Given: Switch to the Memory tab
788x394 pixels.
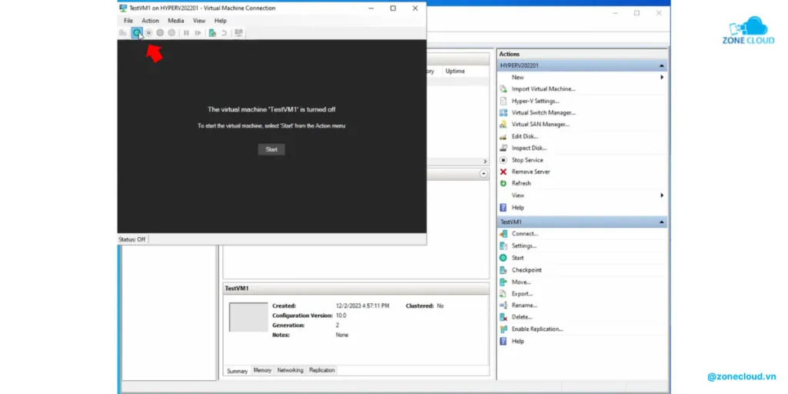Looking at the screenshot, I should click(262, 370).
